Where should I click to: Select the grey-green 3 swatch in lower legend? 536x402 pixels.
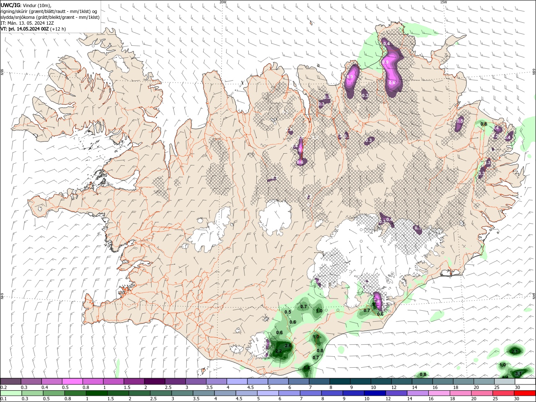(x=182, y=393)
